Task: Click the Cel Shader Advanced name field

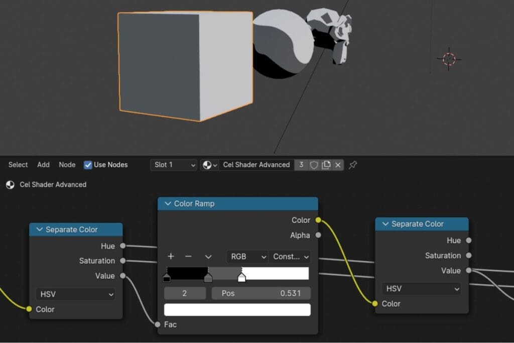Action: [256, 165]
